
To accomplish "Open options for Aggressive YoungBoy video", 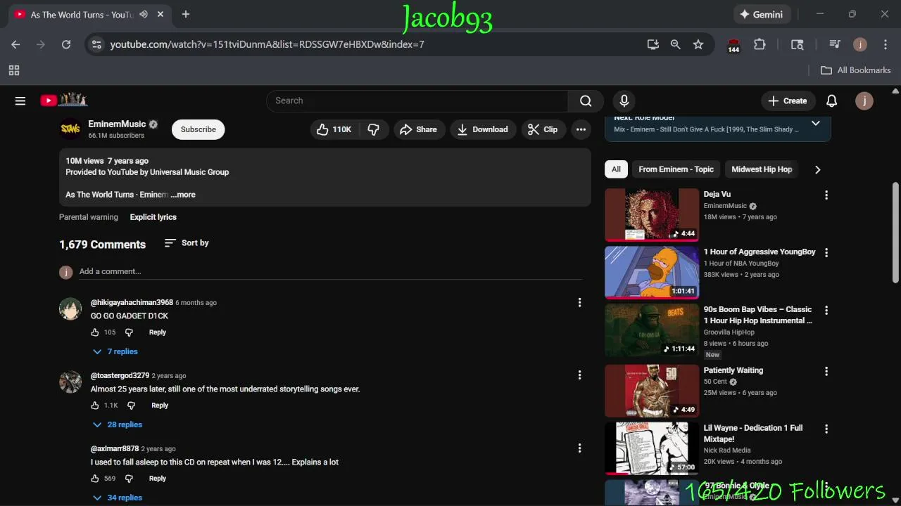I will [x=826, y=253].
